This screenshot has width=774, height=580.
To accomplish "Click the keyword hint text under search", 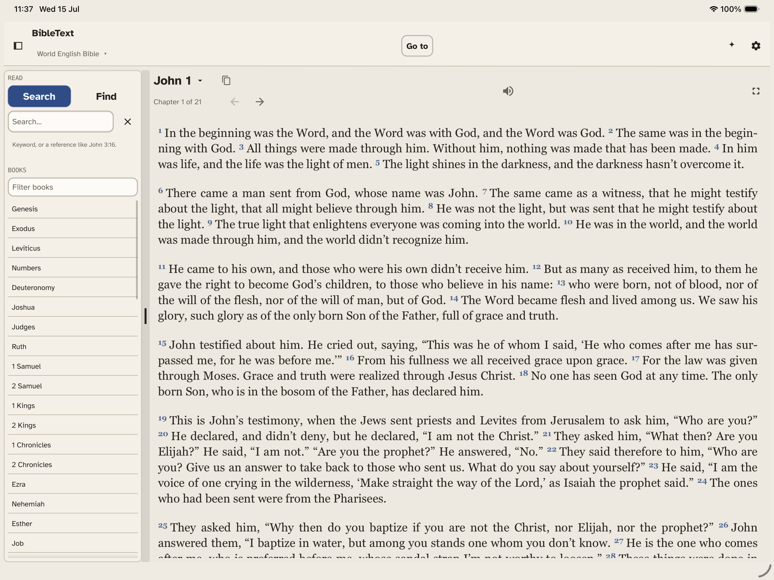I will [x=64, y=145].
